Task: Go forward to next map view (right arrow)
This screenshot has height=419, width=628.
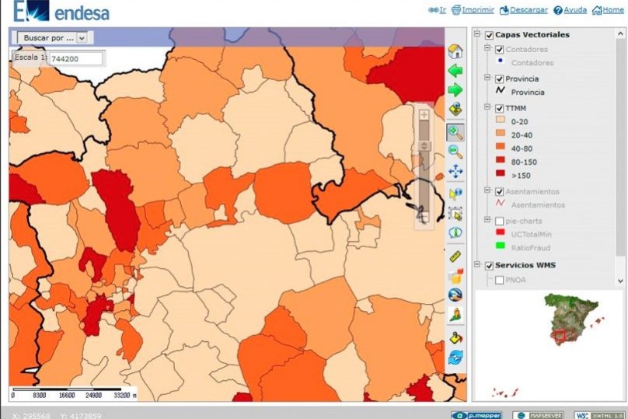Action: (x=455, y=91)
